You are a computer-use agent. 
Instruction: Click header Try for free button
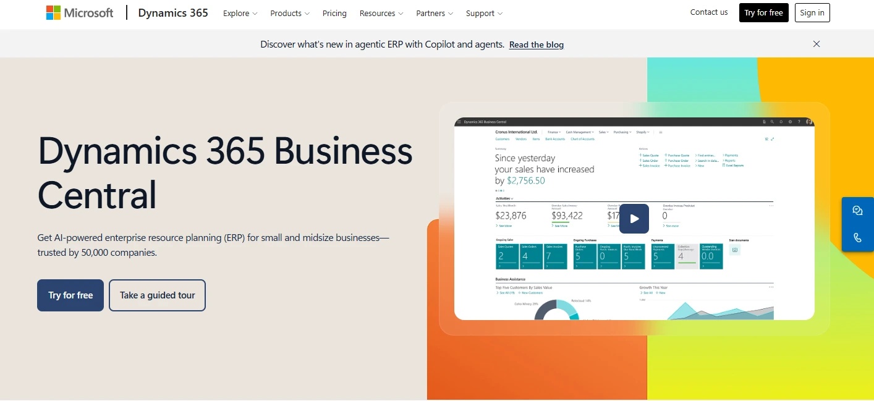pos(763,12)
